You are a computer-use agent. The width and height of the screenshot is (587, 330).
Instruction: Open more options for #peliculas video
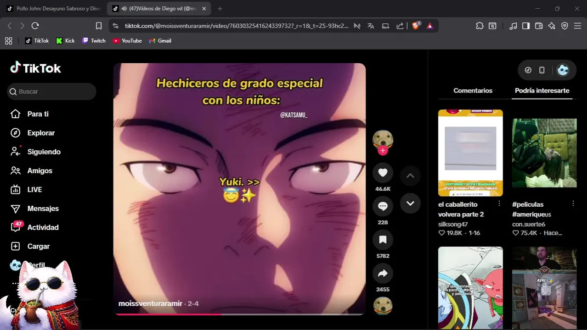coord(573,203)
